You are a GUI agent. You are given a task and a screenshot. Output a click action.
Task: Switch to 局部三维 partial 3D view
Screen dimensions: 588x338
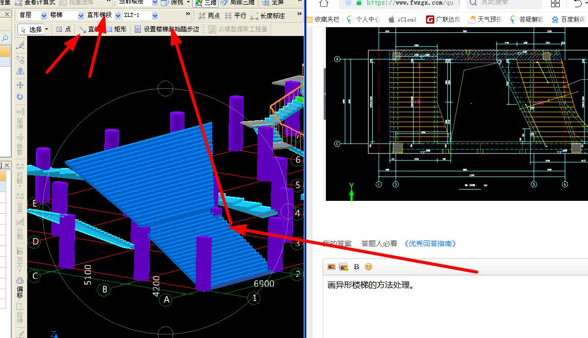[238, 2]
